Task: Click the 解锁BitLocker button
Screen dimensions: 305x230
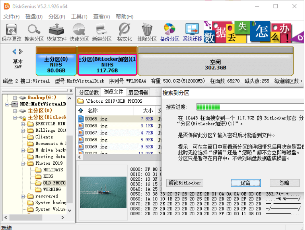Action: coord(185,183)
